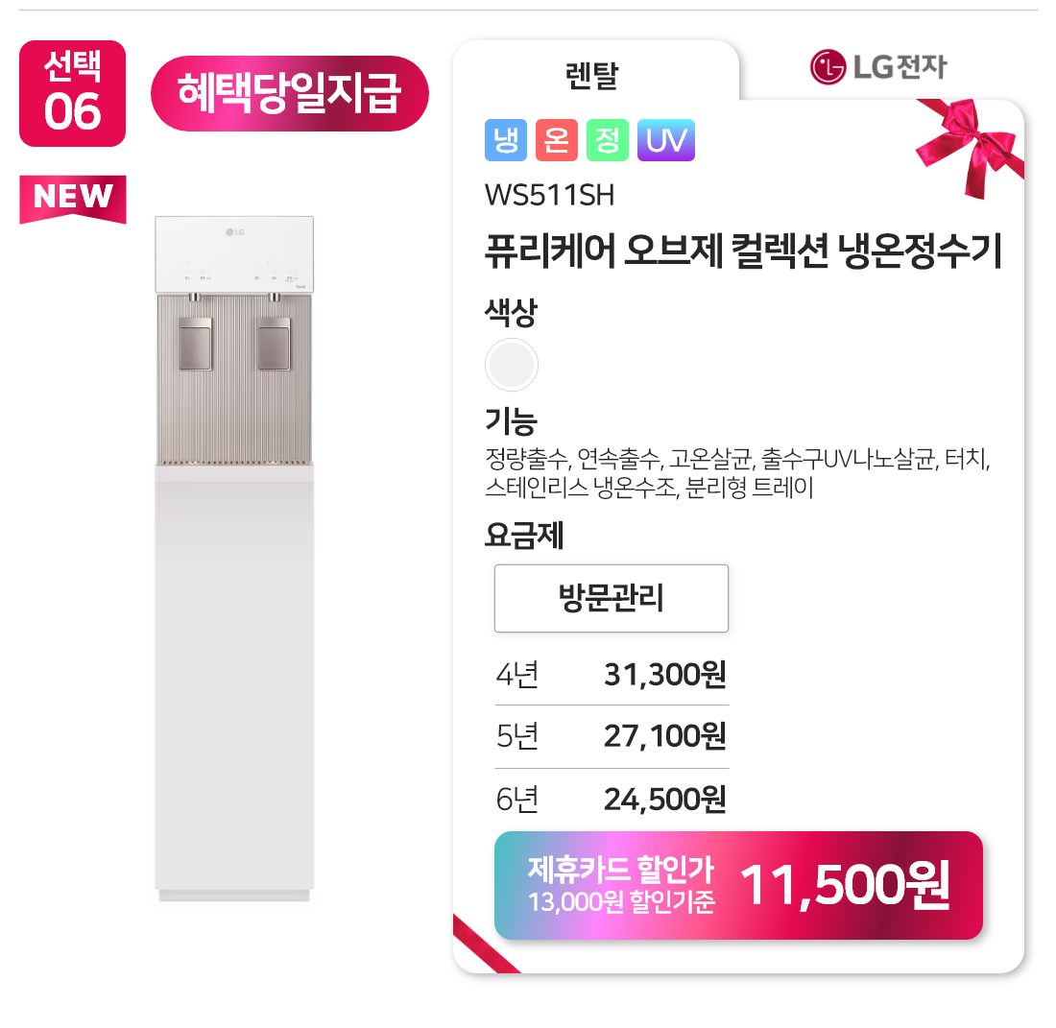Click the water purifier product image

(234, 559)
